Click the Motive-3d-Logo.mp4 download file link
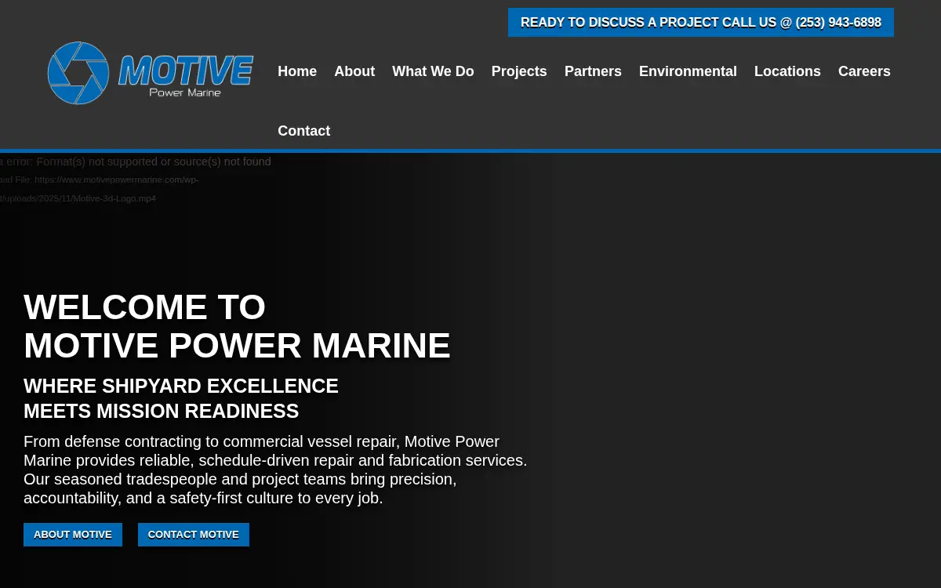This screenshot has width=941, height=588. point(100,189)
